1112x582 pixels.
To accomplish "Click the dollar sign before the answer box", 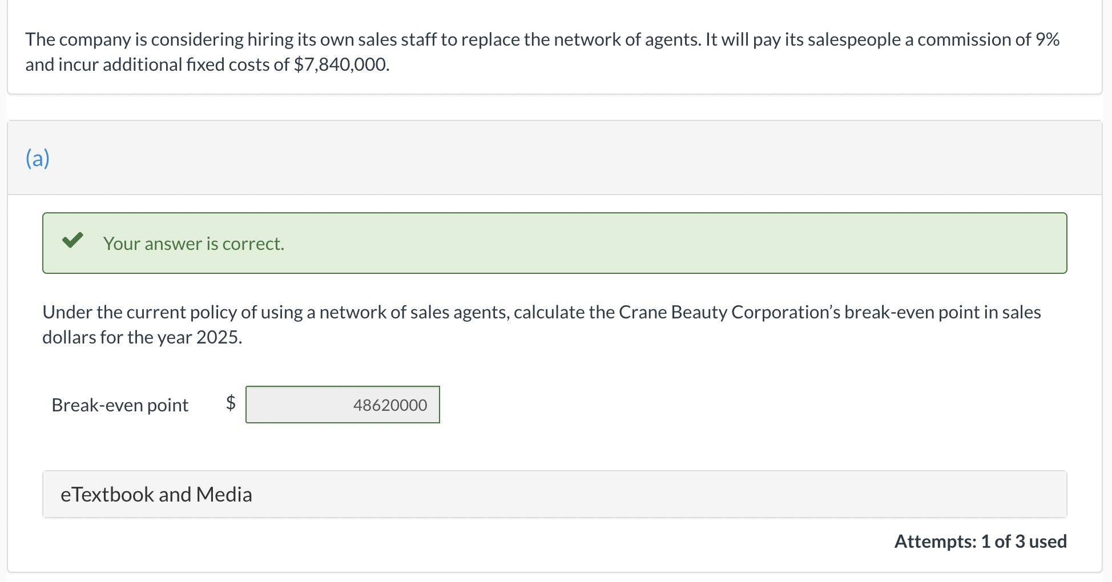I will [231, 403].
